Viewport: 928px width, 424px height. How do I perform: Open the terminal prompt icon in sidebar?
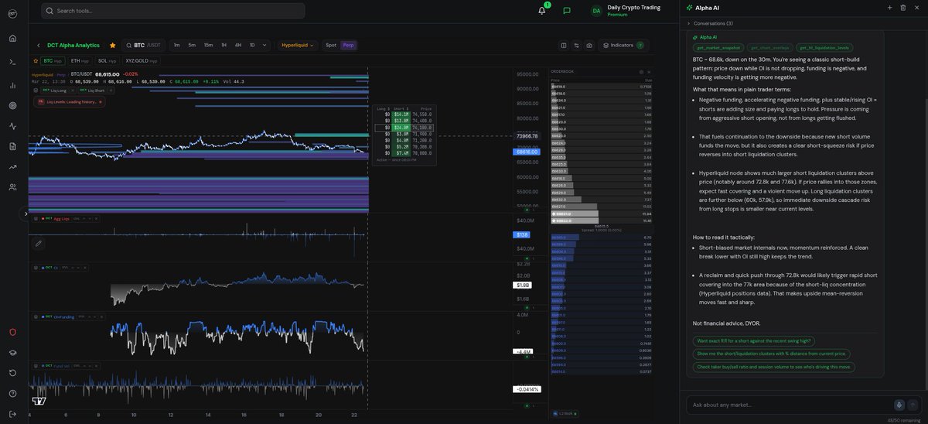coord(12,62)
